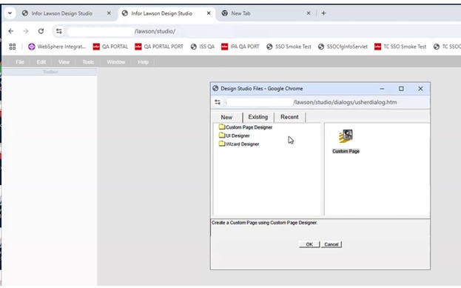Close the New Tab browser tab

tap(309, 13)
